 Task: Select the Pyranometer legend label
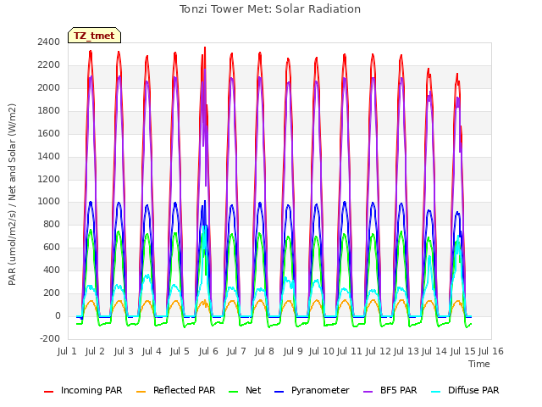coord(320,390)
